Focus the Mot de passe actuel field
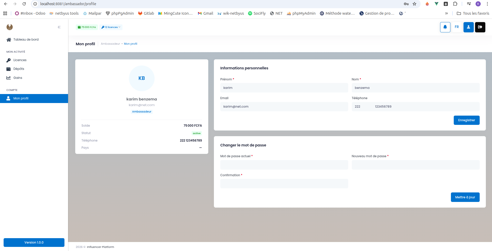Viewport: 492px width, 251px height. pos(284,165)
